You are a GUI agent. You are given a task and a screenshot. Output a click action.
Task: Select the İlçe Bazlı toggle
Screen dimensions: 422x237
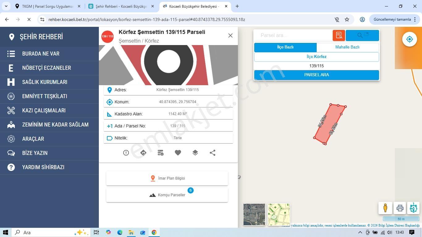tap(285, 47)
